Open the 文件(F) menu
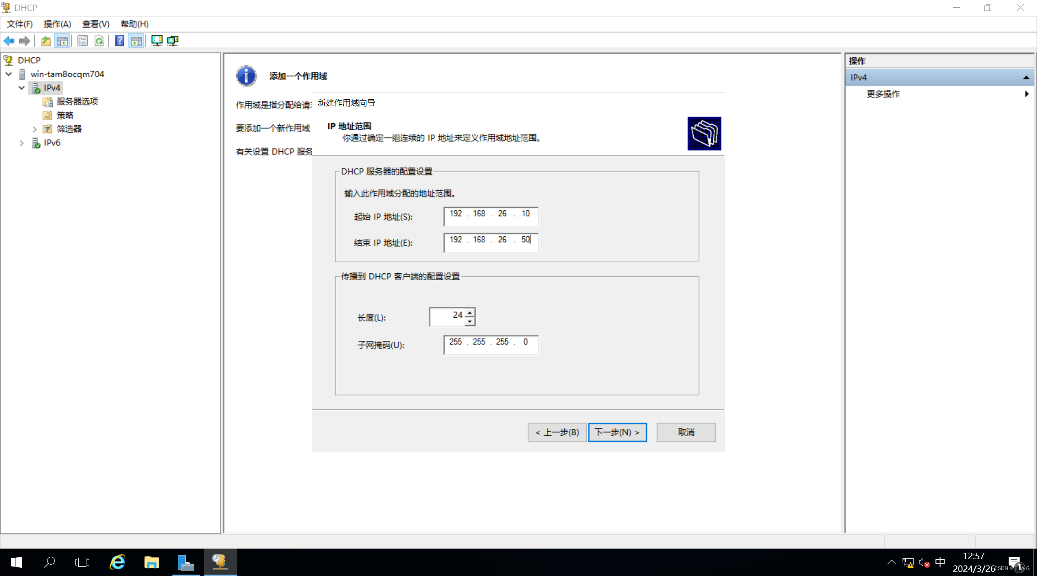This screenshot has width=1037, height=576. pos(20,24)
